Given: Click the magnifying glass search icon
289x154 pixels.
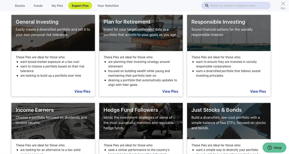Looking at the screenshot, I should point(207,6).
